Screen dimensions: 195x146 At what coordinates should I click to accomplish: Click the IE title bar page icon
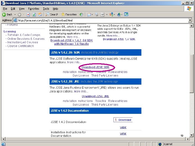3,3
